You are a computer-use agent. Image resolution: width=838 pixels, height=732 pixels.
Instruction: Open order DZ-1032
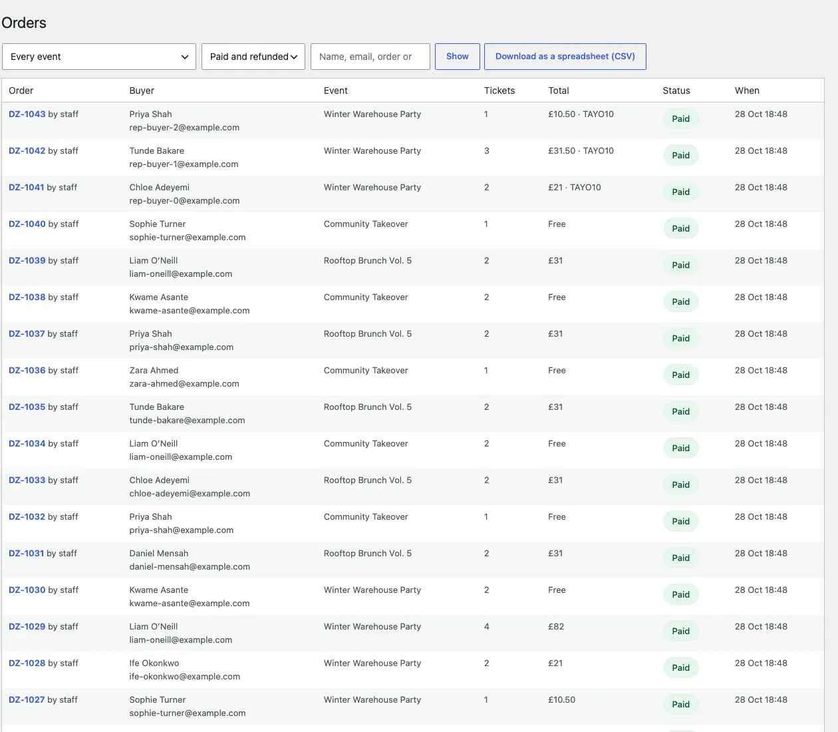point(27,517)
